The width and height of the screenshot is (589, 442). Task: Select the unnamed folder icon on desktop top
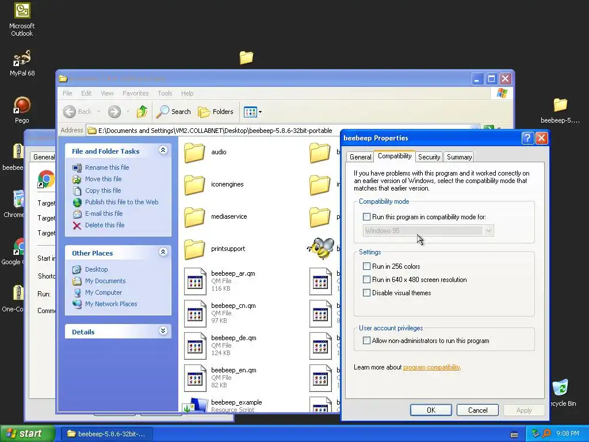click(x=246, y=58)
